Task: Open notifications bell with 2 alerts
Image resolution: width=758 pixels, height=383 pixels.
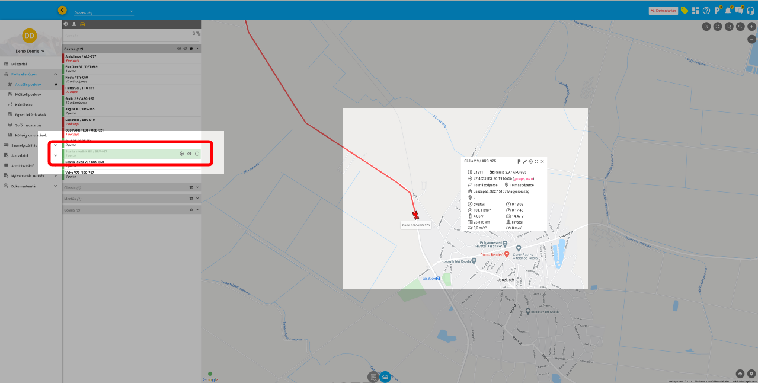Action: [x=728, y=11]
